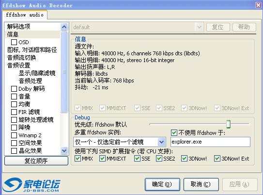Toggle the 均衡 filter checkbox
This screenshot has height=195, width=263.
point(14,104)
